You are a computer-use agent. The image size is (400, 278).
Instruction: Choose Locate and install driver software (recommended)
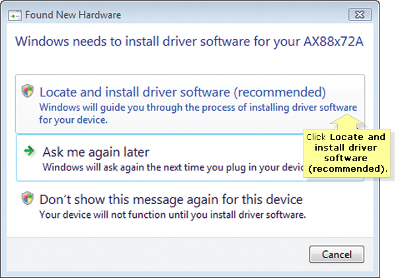click(190, 104)
